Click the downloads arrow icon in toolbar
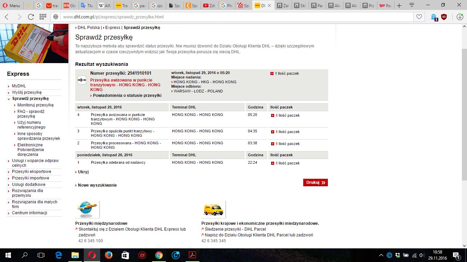Screen dimensions: 467x262 [x=460, y=17]
